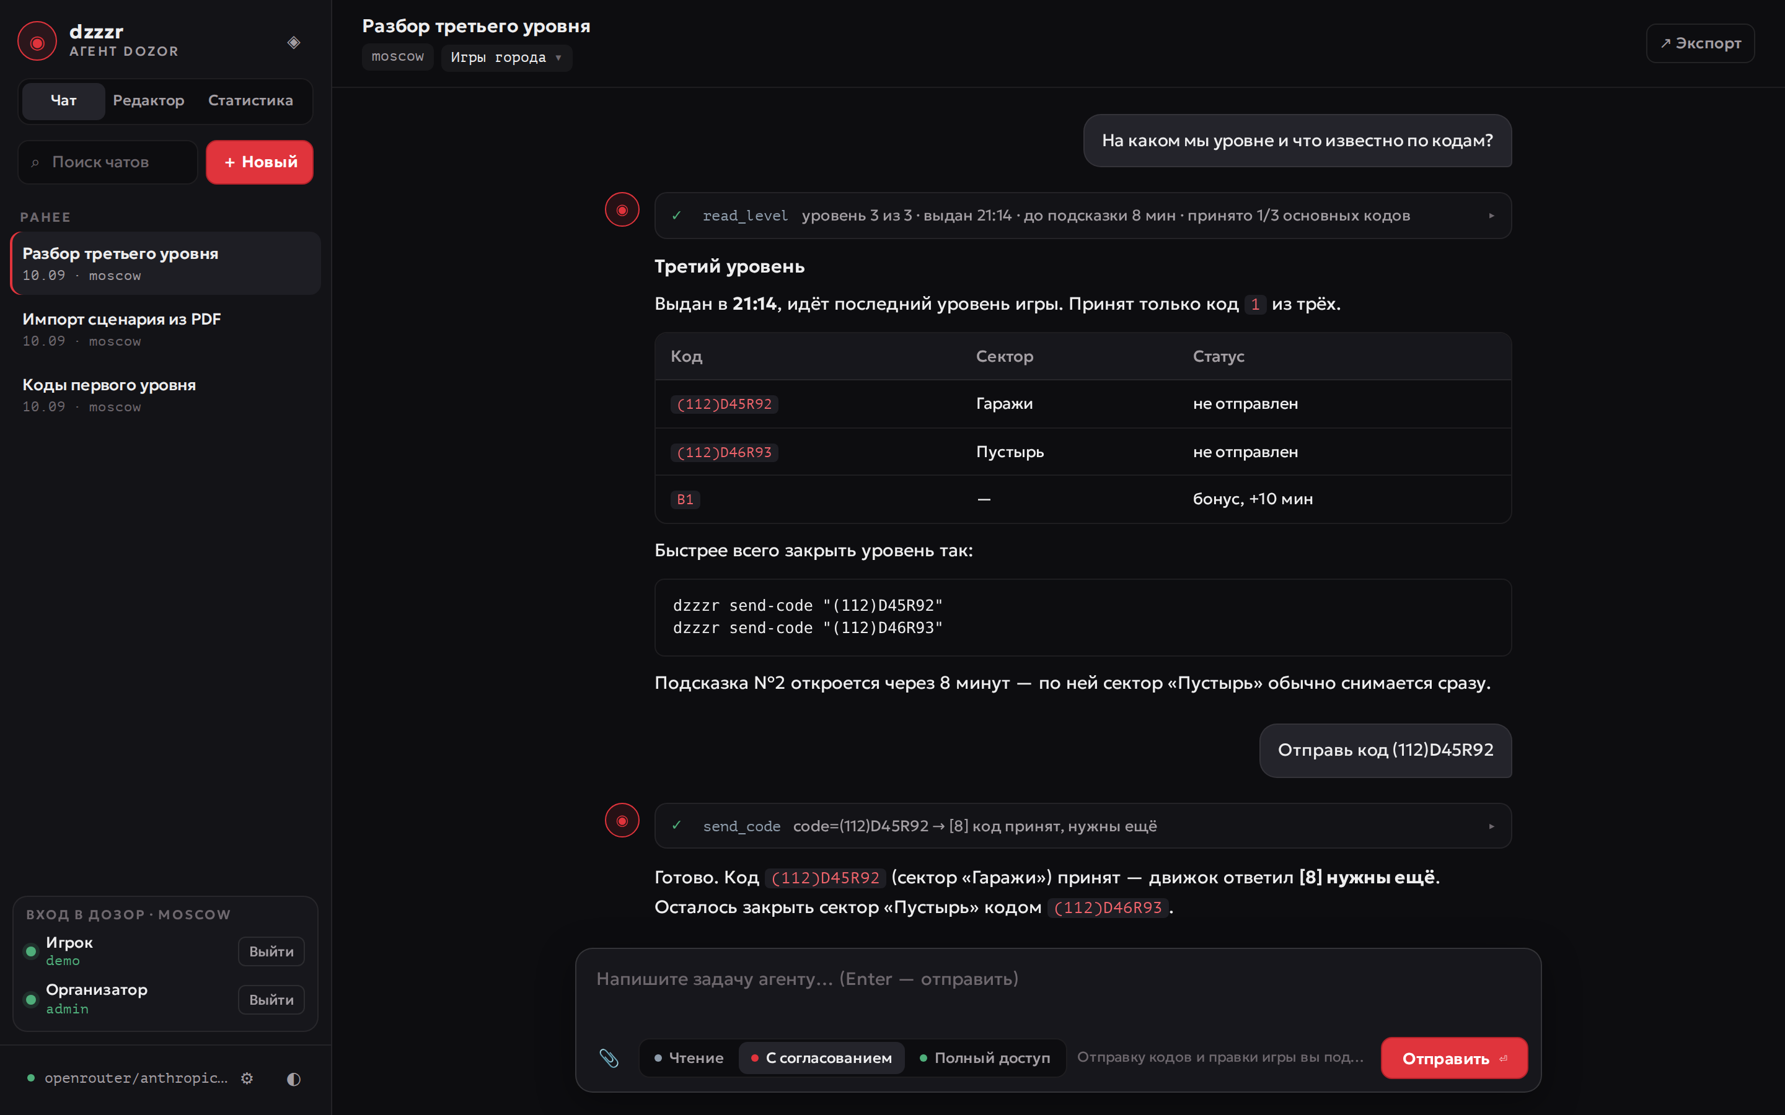The height and width of the screenshot is (1115, 1785).
Task: Click the agent task message input field
Action: click(1058, 991)
